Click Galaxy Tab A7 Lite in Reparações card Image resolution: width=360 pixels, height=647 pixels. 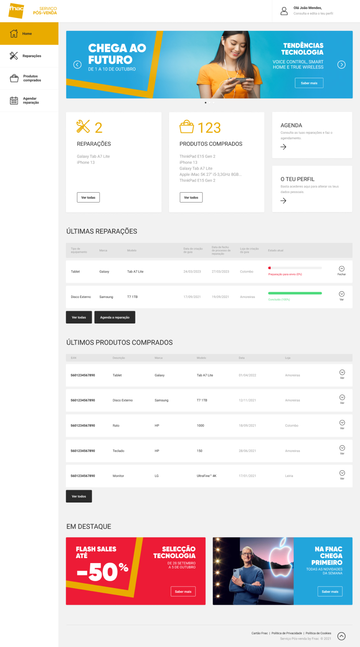(x=93, y=156)
